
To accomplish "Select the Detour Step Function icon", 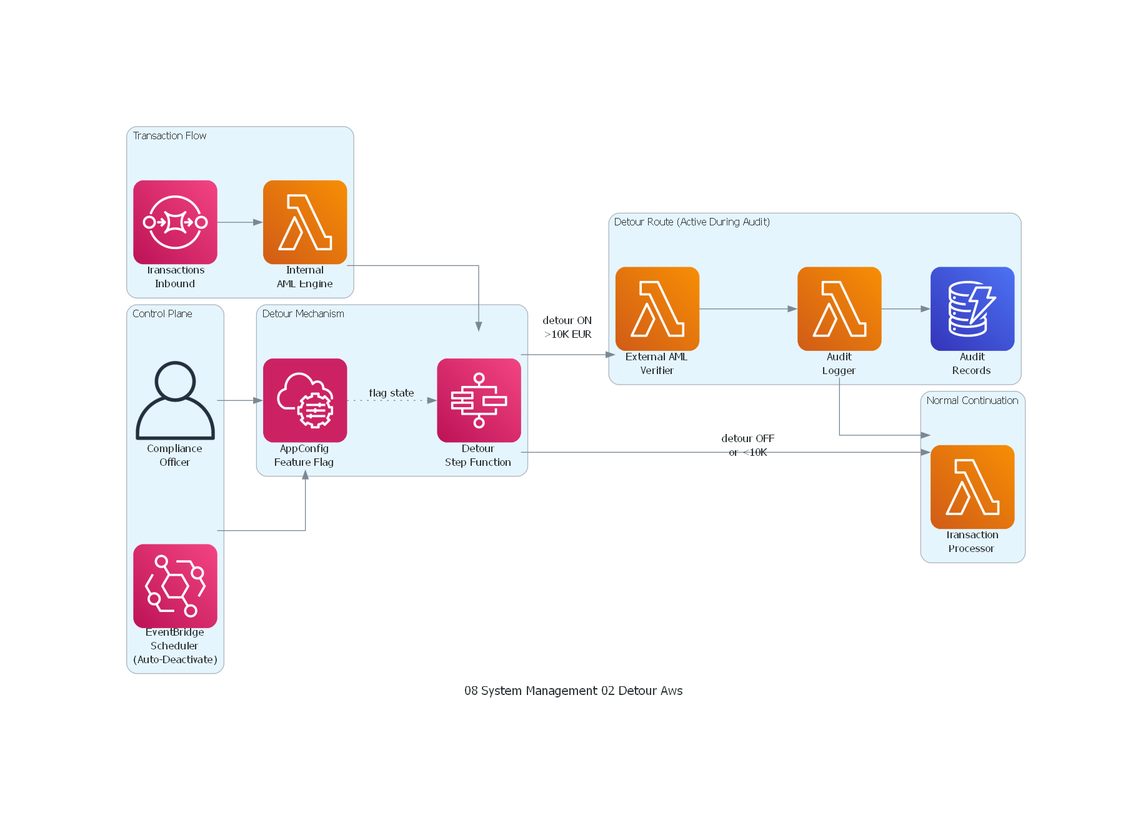I will click(479, 400).
